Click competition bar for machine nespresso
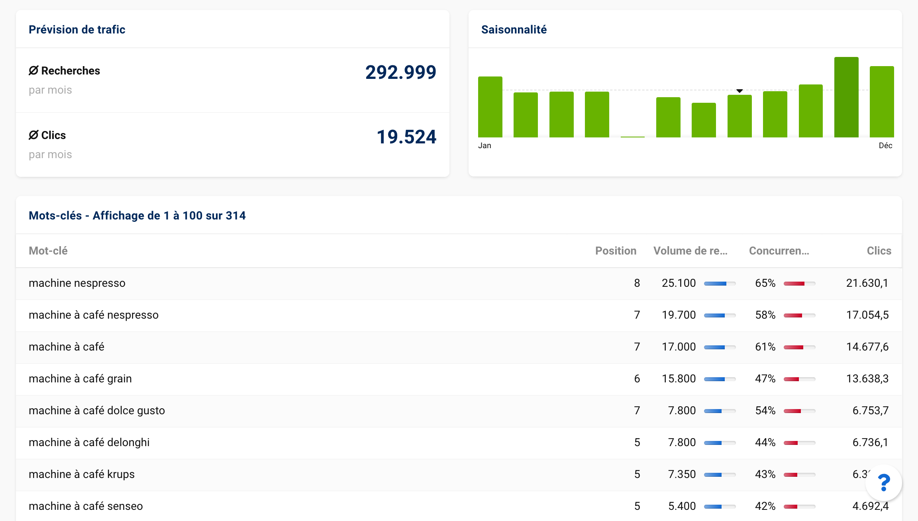 coord(799,284)
